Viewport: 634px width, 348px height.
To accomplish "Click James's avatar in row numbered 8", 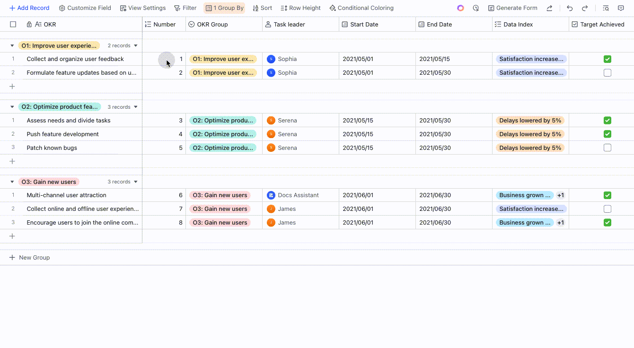I will (271, 223).
